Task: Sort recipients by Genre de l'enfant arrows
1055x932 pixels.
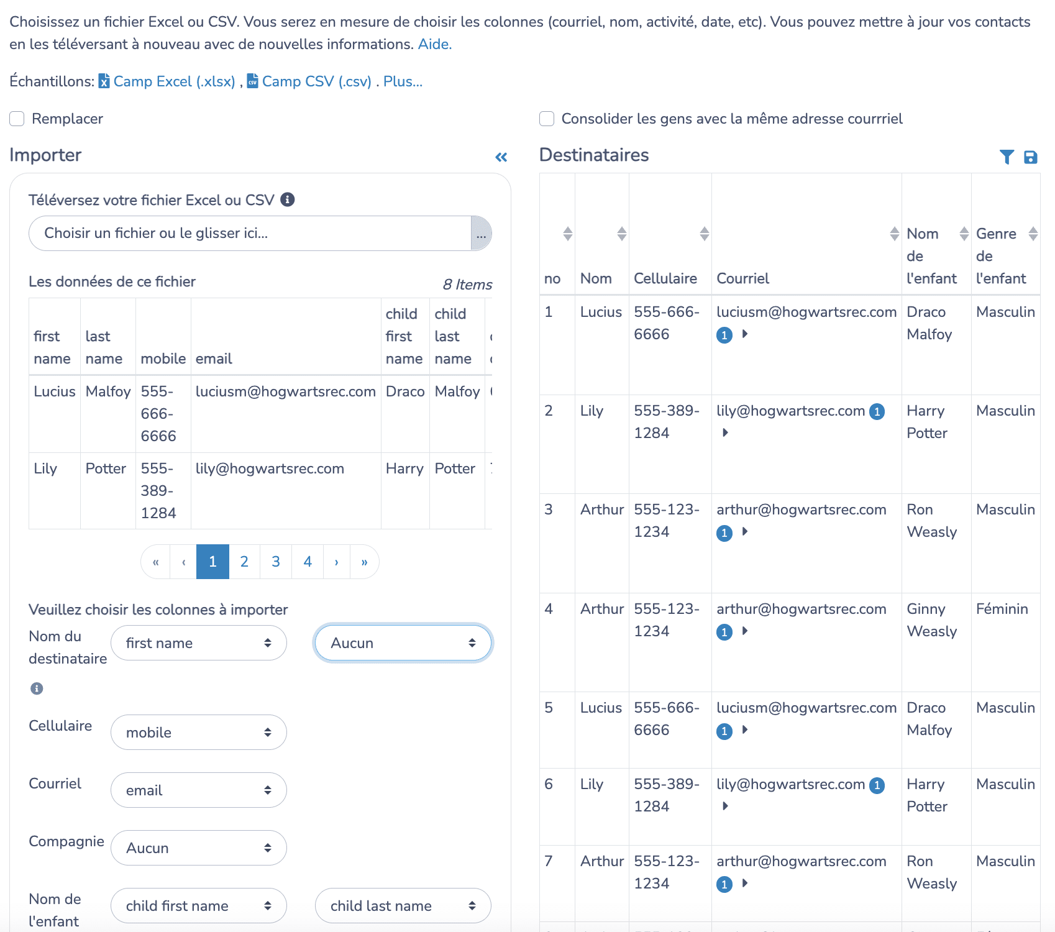Action: pyautogui.click(x=1033, y=234)
